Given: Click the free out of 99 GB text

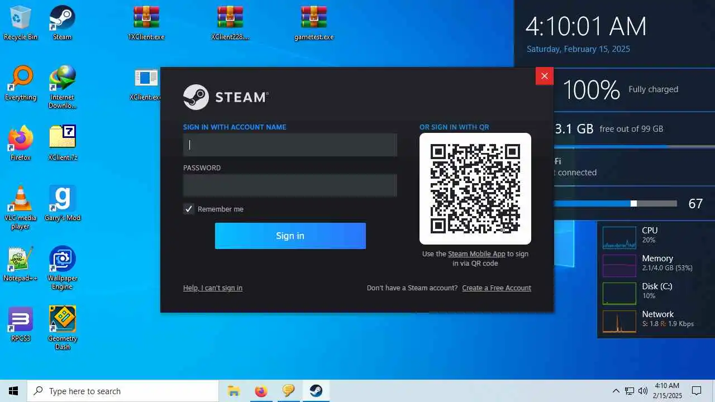Looking at the screenshot, I should tap(631, 129).
